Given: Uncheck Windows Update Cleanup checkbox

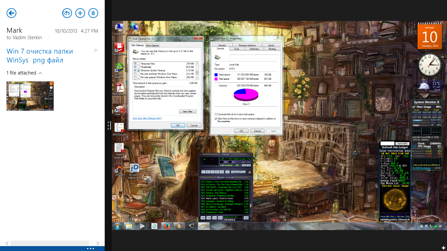Looking at the screenshot, I should pos(135,71).
